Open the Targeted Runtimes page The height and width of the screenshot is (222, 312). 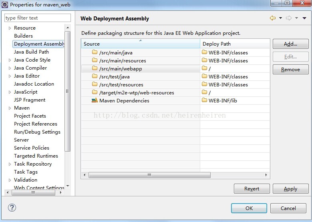click(36, 156)
